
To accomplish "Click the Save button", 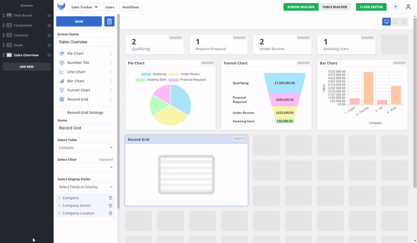I will 79,21.
